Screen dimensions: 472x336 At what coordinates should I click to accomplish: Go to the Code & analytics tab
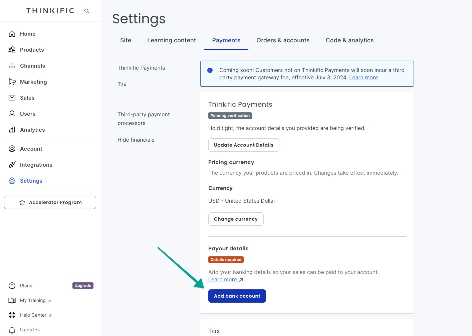(349, 40)
